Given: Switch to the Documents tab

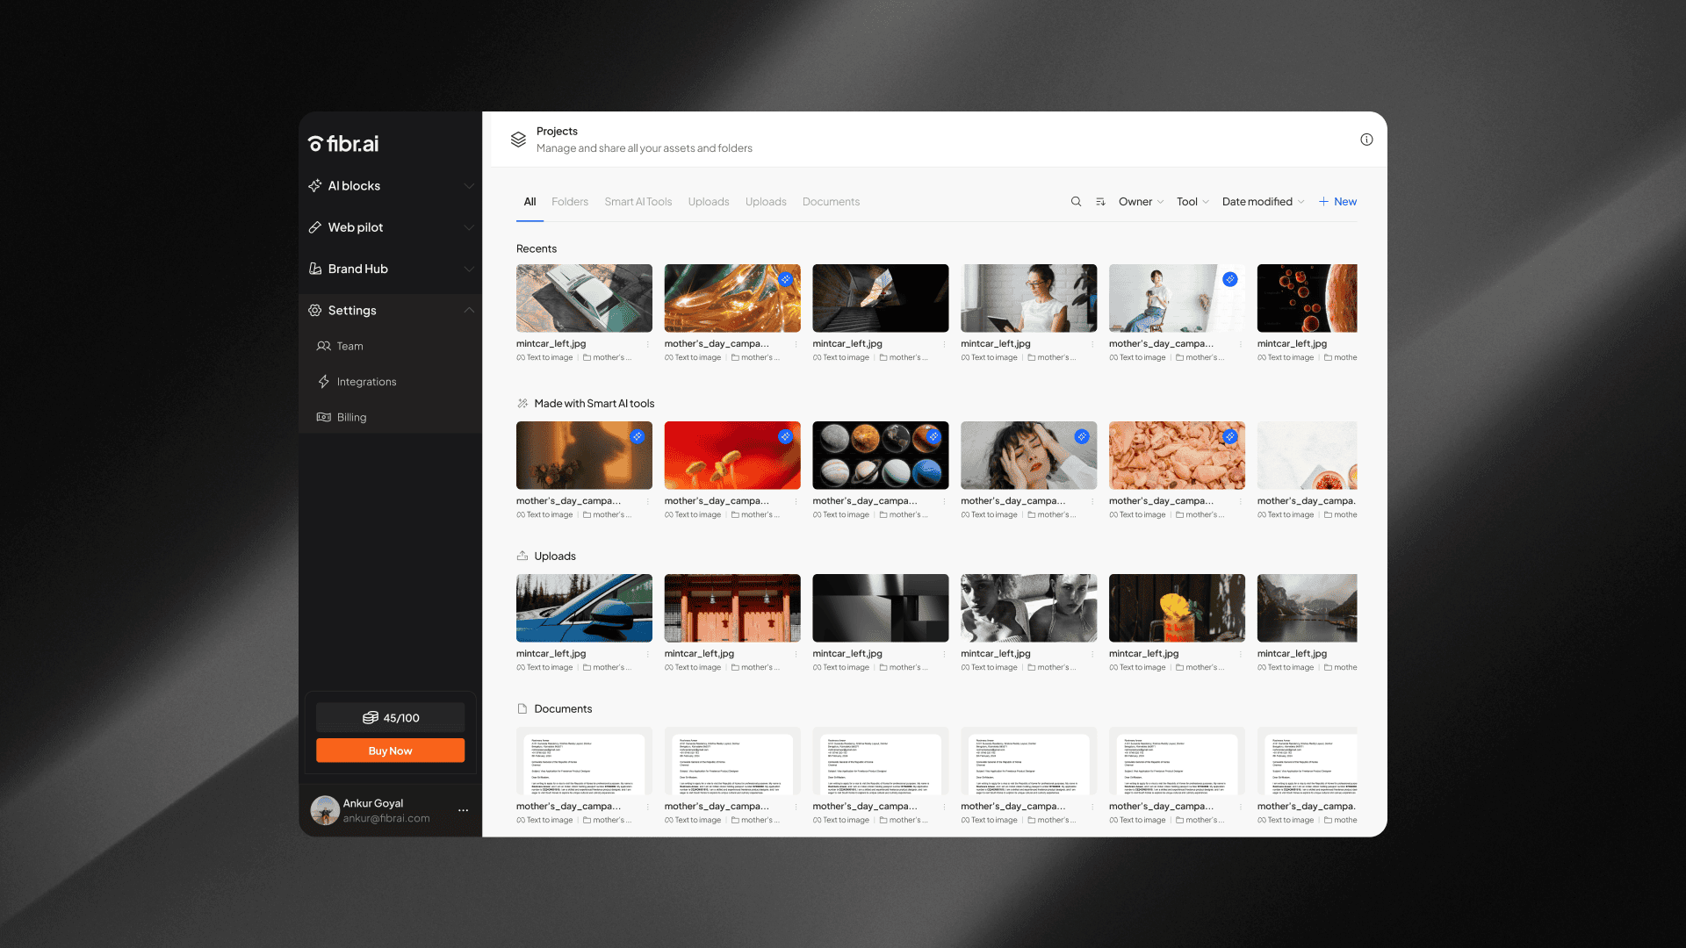Looking at the screenshot, I should point(831,202).
